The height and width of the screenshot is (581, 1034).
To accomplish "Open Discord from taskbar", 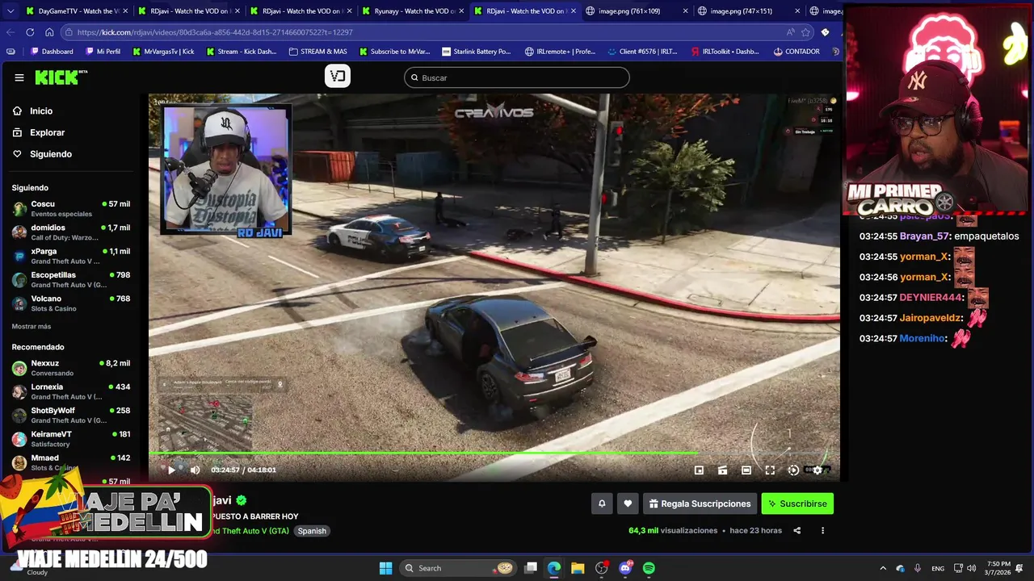I will (625, 568).
